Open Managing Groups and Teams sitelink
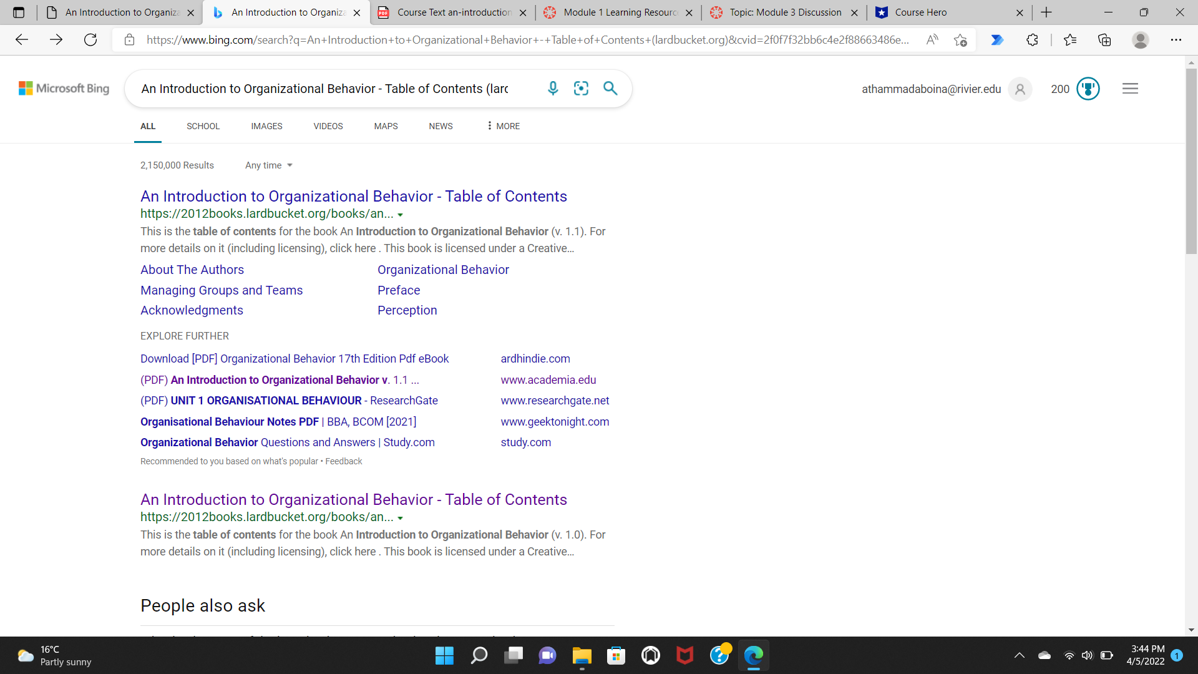This screenshot has width=1198, height=674. pyautogui.click(x=222, y=290)
